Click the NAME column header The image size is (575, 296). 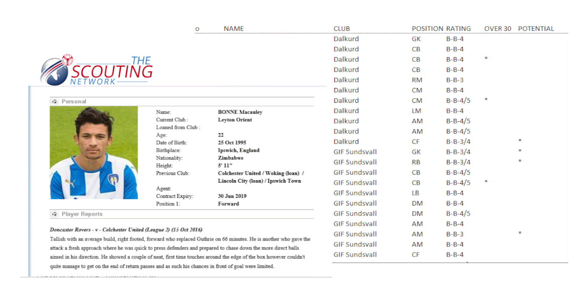click(x=234, y=29)
